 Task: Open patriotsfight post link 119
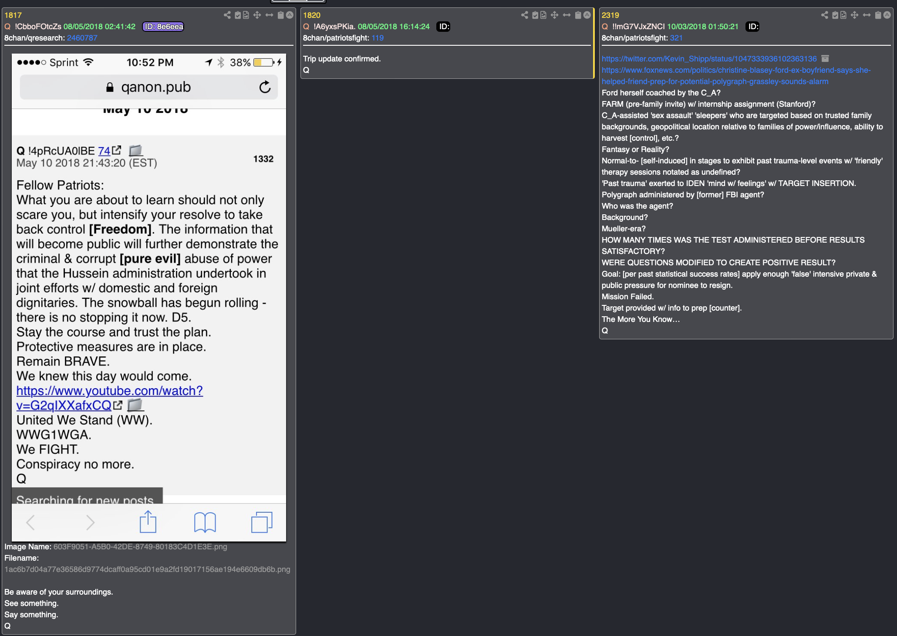[x=378, y=38]
